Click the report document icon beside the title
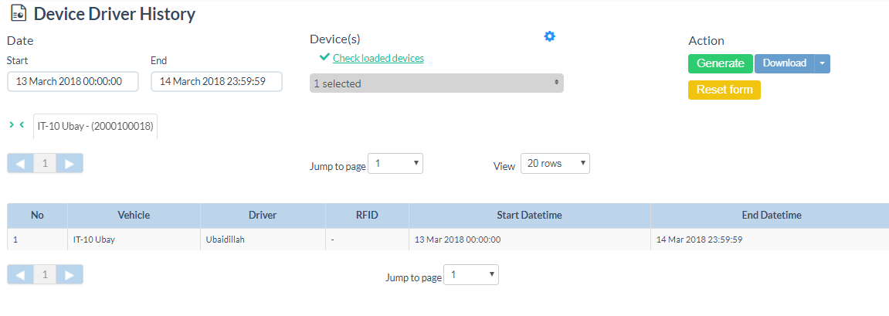This screenshot has height=316, width=889. (18, 14)
